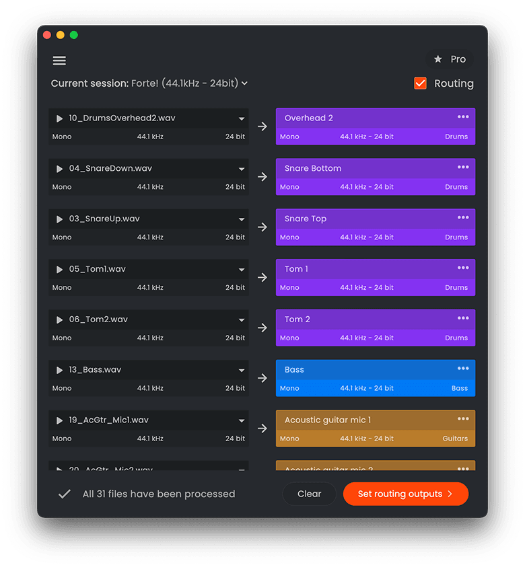Play 03_SnareUp.wav preview
Viewport: 525px width, 567px height.
click(x=59, y=219)
